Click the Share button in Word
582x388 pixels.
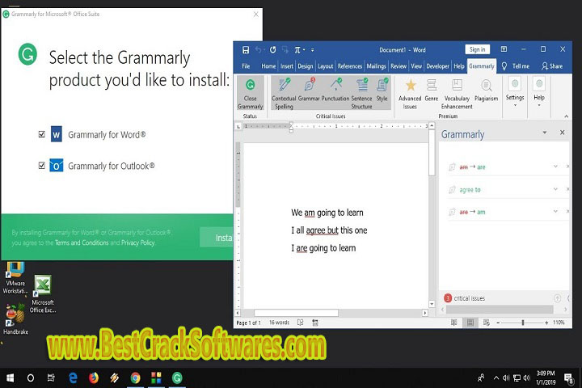552,66
